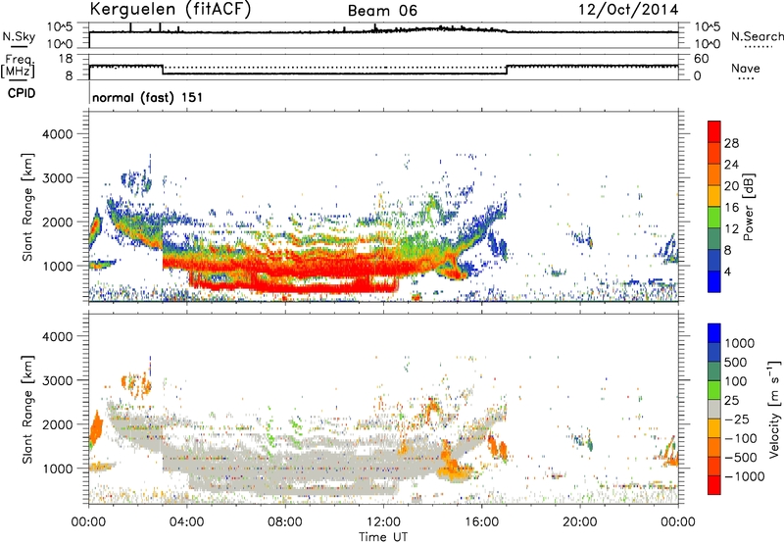The image size is (784, 543).
Task: Click the '-1000' tick on velocity colorbar
Action: pyautogui.click(x=745, y=476)
